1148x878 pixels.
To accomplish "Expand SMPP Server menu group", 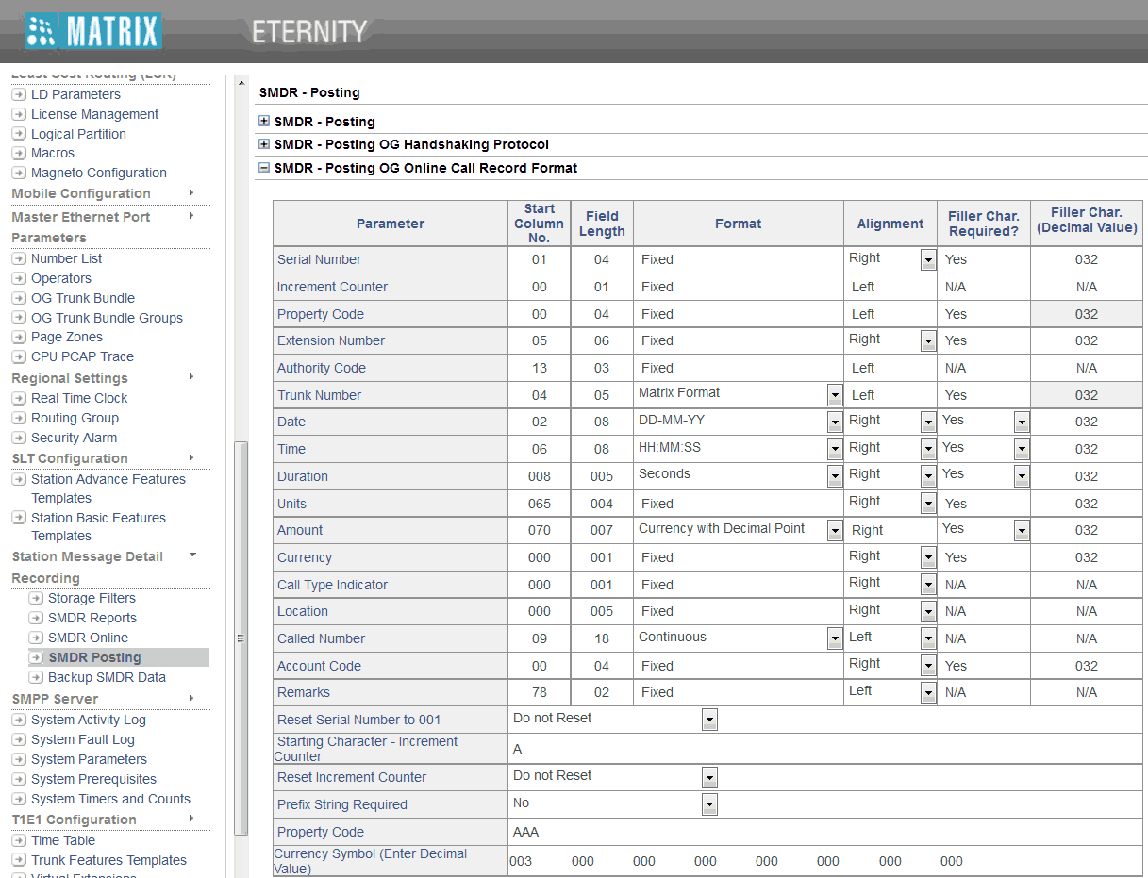I will pyautogui.click(x=191, y=698).
